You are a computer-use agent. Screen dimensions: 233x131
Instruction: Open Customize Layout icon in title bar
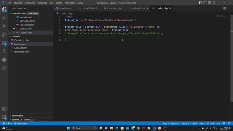click(214, 3)
